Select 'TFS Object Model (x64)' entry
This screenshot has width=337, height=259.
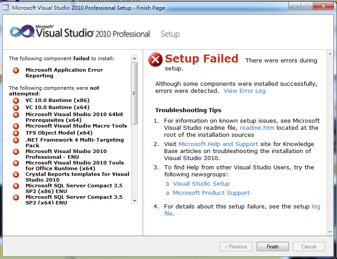pos(59,133)
